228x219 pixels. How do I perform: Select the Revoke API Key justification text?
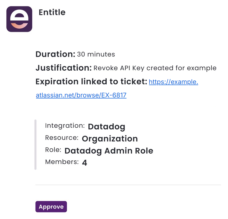point(155,68)
